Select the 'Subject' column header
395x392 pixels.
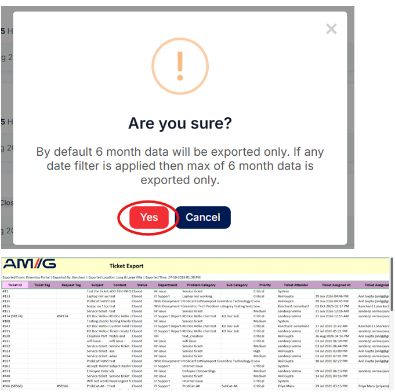[x=97, y=285]
